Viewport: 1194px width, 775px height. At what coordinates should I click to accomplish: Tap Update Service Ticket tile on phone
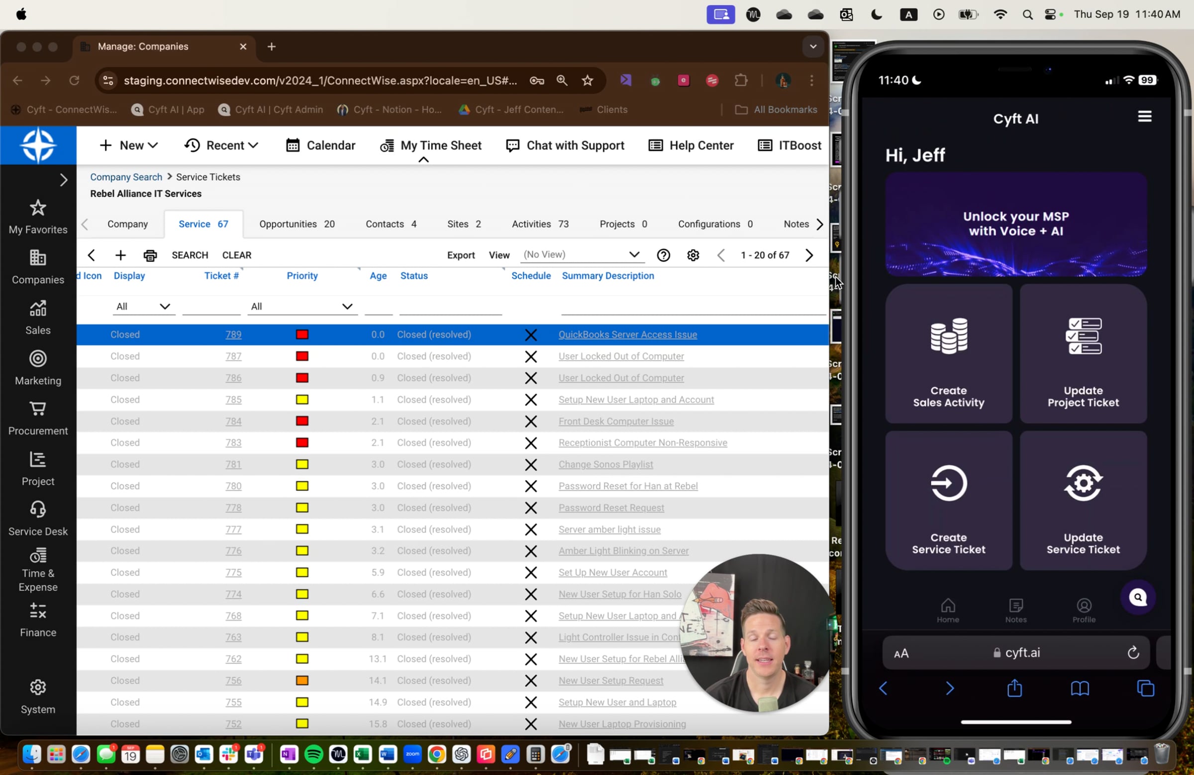(1083, 500)
